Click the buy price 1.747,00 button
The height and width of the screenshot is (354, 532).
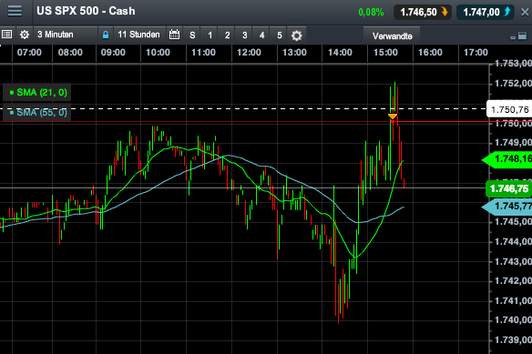(486, 12)
